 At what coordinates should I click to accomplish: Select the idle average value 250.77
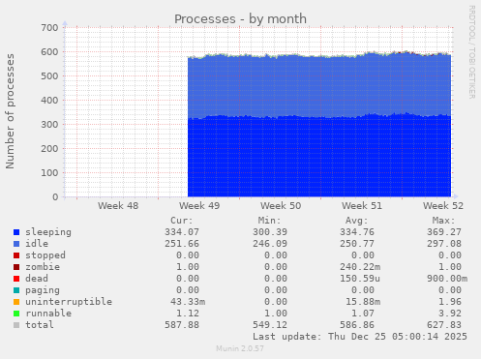tap(357, 244)
